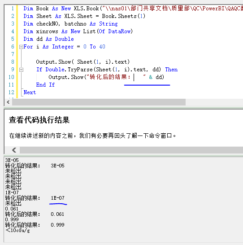Click 'End If' on line 11

click(x=45, y=85)
